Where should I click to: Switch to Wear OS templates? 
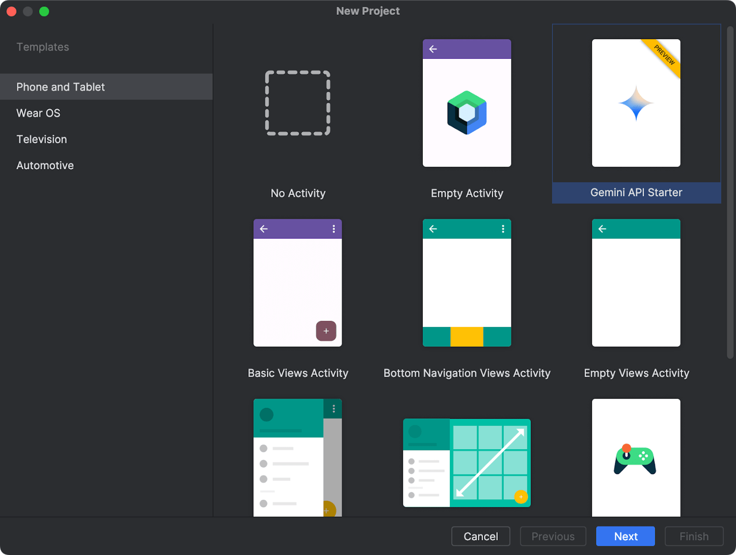coord(38,113)
